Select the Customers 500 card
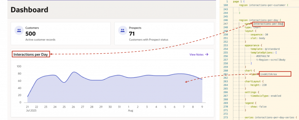 (61, 34)
